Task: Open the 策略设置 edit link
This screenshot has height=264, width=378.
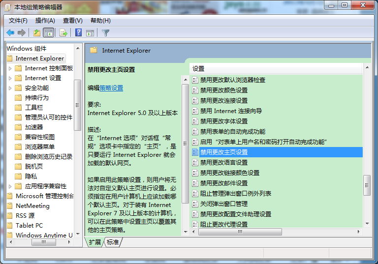Action: (x=111, y=88)
